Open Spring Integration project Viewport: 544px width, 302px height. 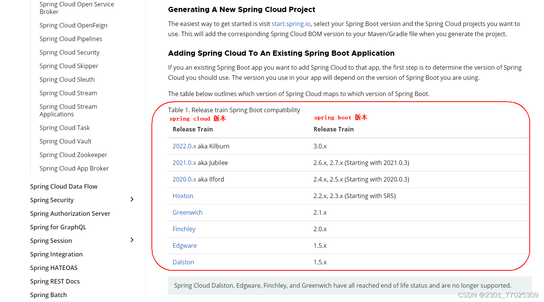[x=57, y=254]
